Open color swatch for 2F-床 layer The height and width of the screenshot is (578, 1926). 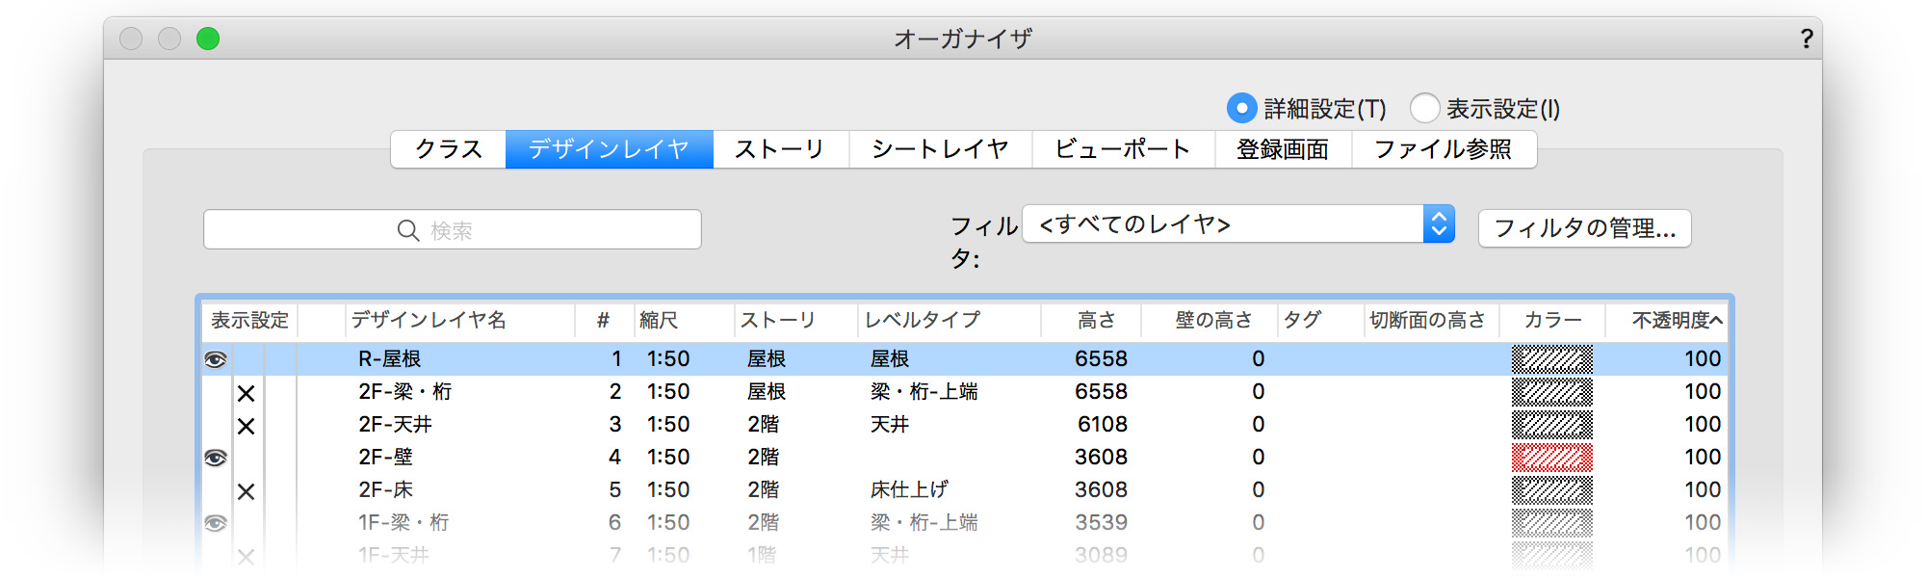[1552, 490]
